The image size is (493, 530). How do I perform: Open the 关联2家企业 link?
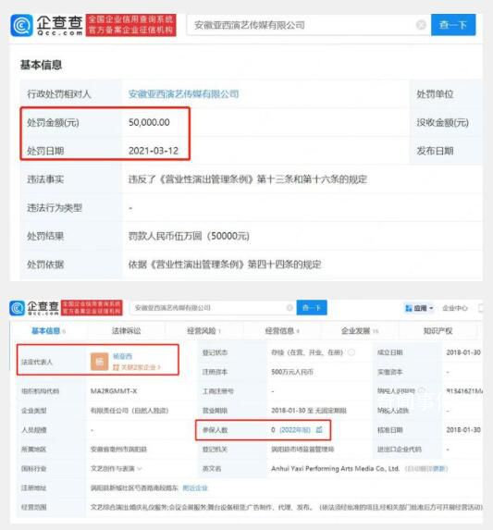coord(137,367)
